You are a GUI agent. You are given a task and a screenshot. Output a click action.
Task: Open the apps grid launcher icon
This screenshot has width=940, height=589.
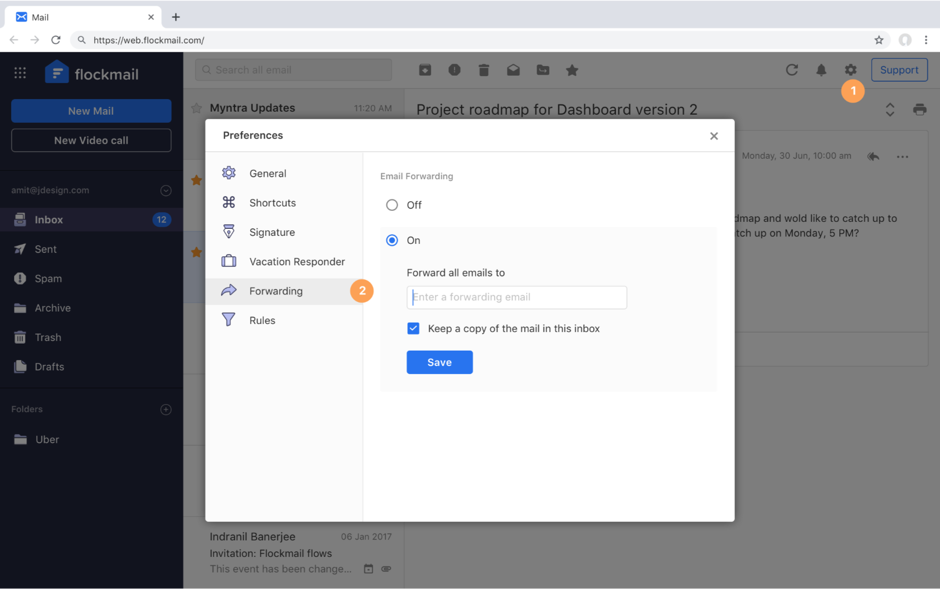[20, 73]
